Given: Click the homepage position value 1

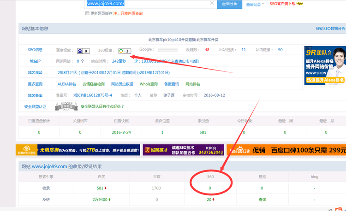Looking at the screenshot, I should (162, 132).
